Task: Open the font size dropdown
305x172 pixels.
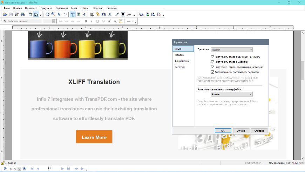Action: tap(54, 21)
